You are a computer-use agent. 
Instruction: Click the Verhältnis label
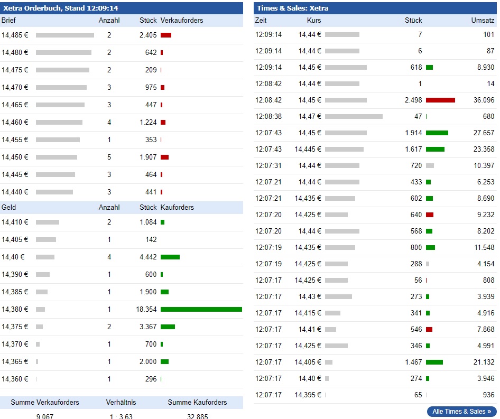coord(121,403)
